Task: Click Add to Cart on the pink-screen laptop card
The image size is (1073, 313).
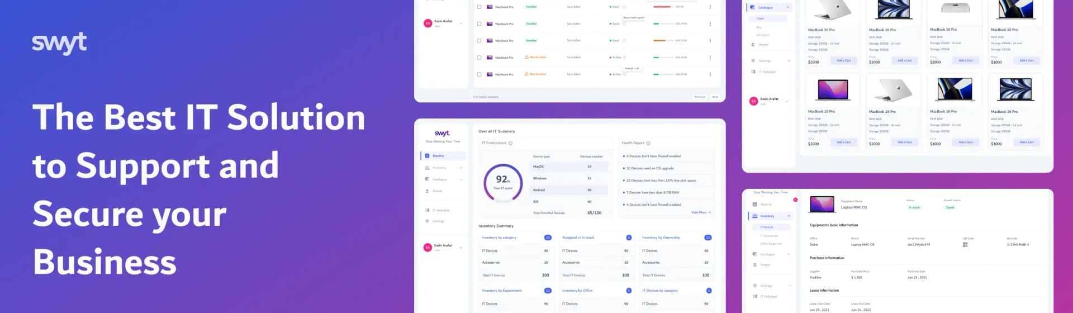Action: (x=844, y=142)
